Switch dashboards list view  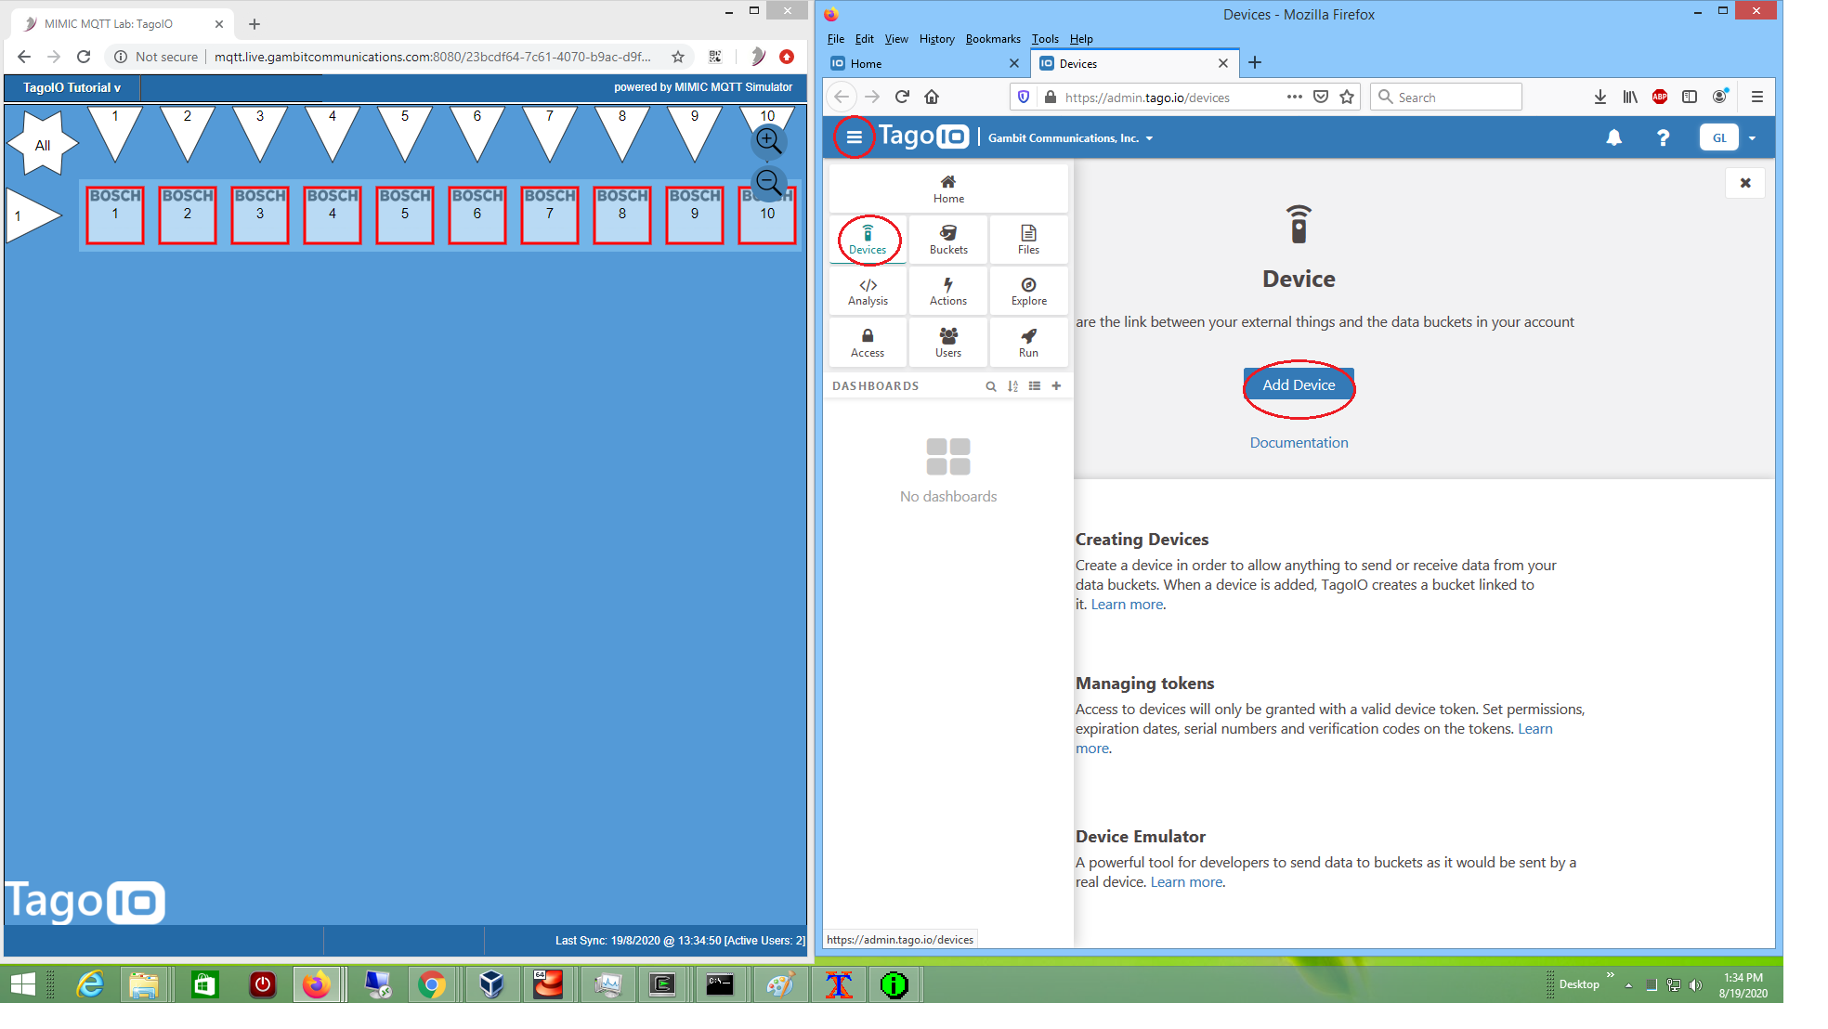click(x=1034, y=386)
